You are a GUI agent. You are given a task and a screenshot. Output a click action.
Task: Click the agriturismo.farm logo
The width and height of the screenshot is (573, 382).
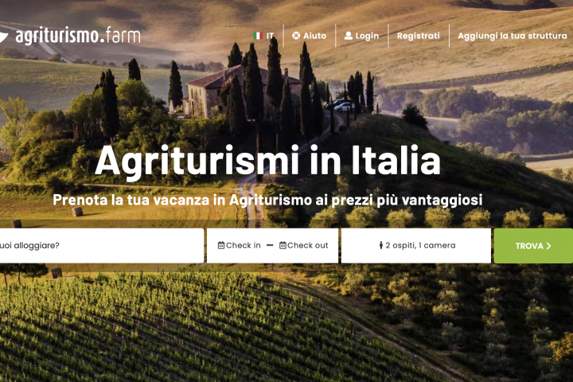70,36
